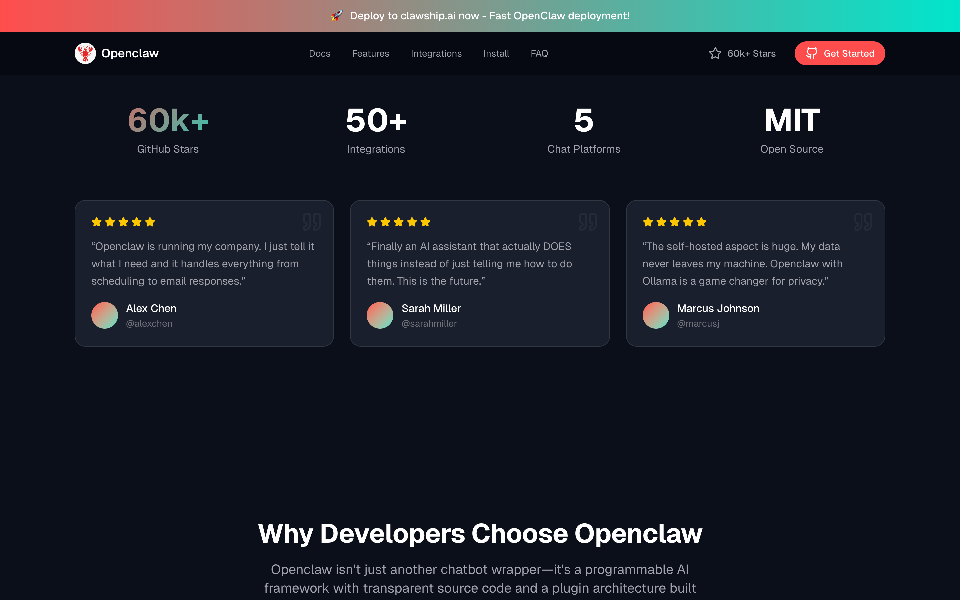Click Sarah Miller's gradient avatar
This screenshot has width=960, height=600.
point(380,315)
